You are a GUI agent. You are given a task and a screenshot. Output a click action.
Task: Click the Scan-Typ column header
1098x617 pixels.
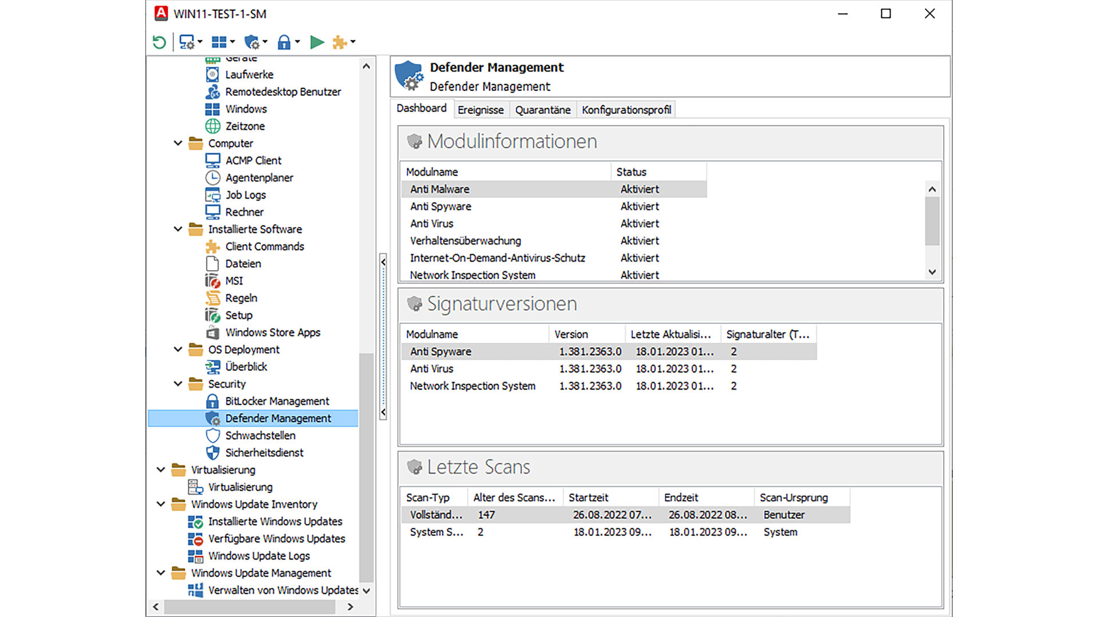pyautogui.click(x=434, y=498)
